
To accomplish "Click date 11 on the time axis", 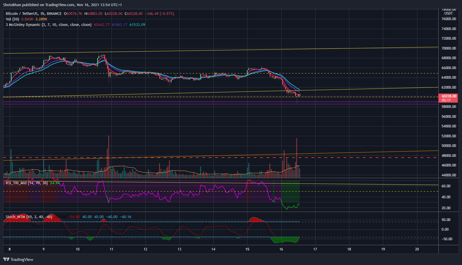I will click(x=111, y=249).
